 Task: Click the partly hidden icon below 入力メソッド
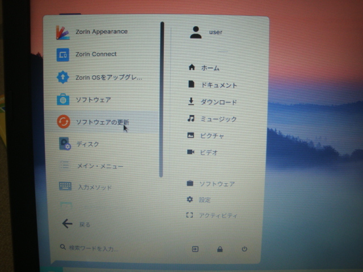pos(66,205)
